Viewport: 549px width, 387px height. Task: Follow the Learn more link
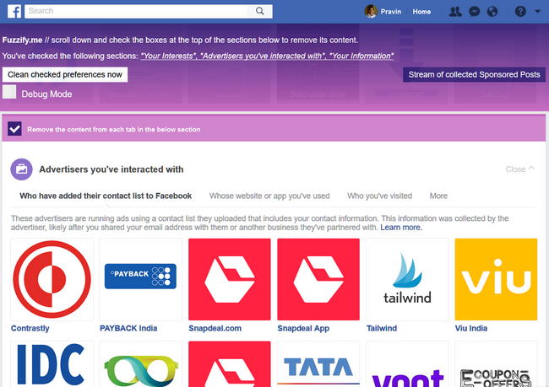coord(401,228)
